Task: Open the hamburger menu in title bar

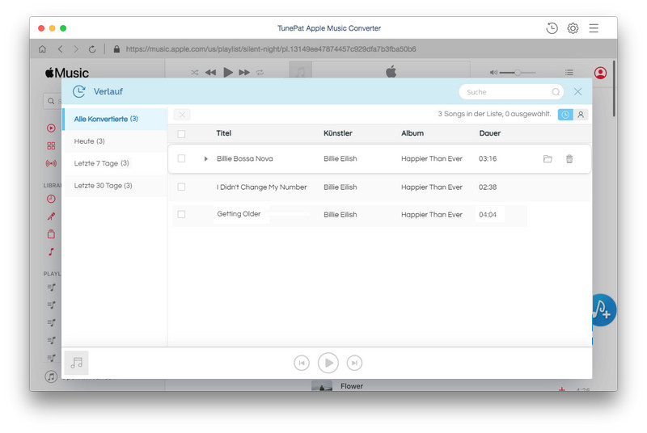Action: [x=594, y=28]
